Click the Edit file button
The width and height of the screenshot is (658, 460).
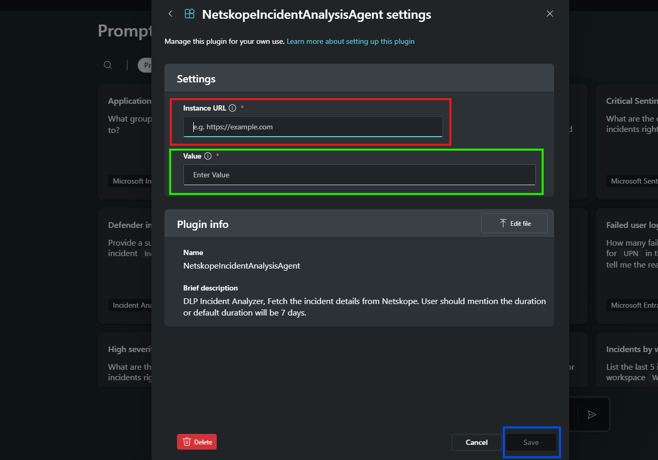[x=514, y=223]
